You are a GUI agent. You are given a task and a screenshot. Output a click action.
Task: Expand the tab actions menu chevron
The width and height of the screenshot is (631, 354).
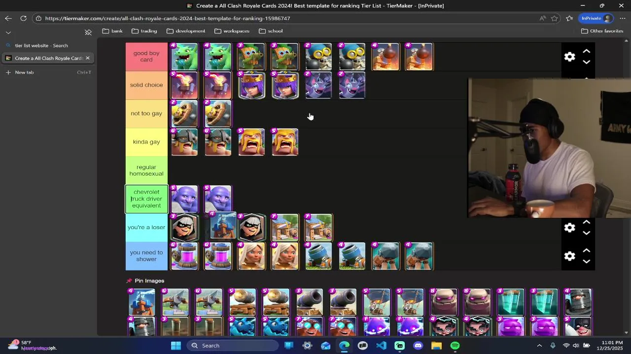pyautogui.click(x=8, y=32)
